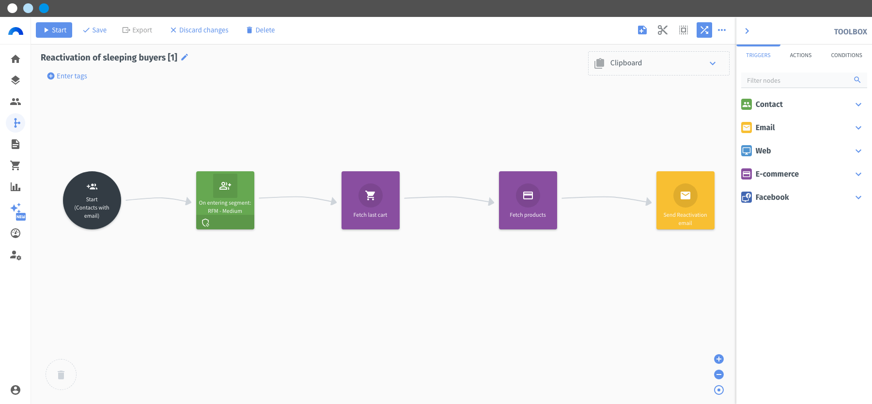This screenshot has width=872, height=404.
Task: Open the bar chart analytics icon in the sidebar
Action: (x=16, y=187)
